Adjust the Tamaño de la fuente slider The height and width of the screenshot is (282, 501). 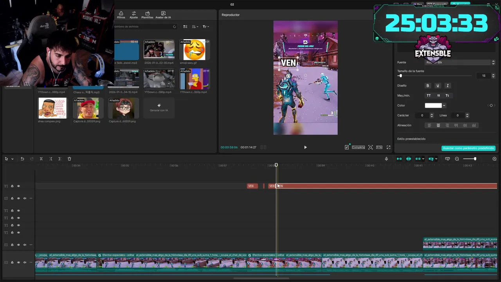pos(434,76)
